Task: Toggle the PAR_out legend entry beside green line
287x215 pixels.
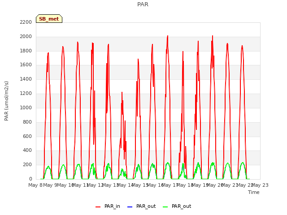Action: (177, 206)
